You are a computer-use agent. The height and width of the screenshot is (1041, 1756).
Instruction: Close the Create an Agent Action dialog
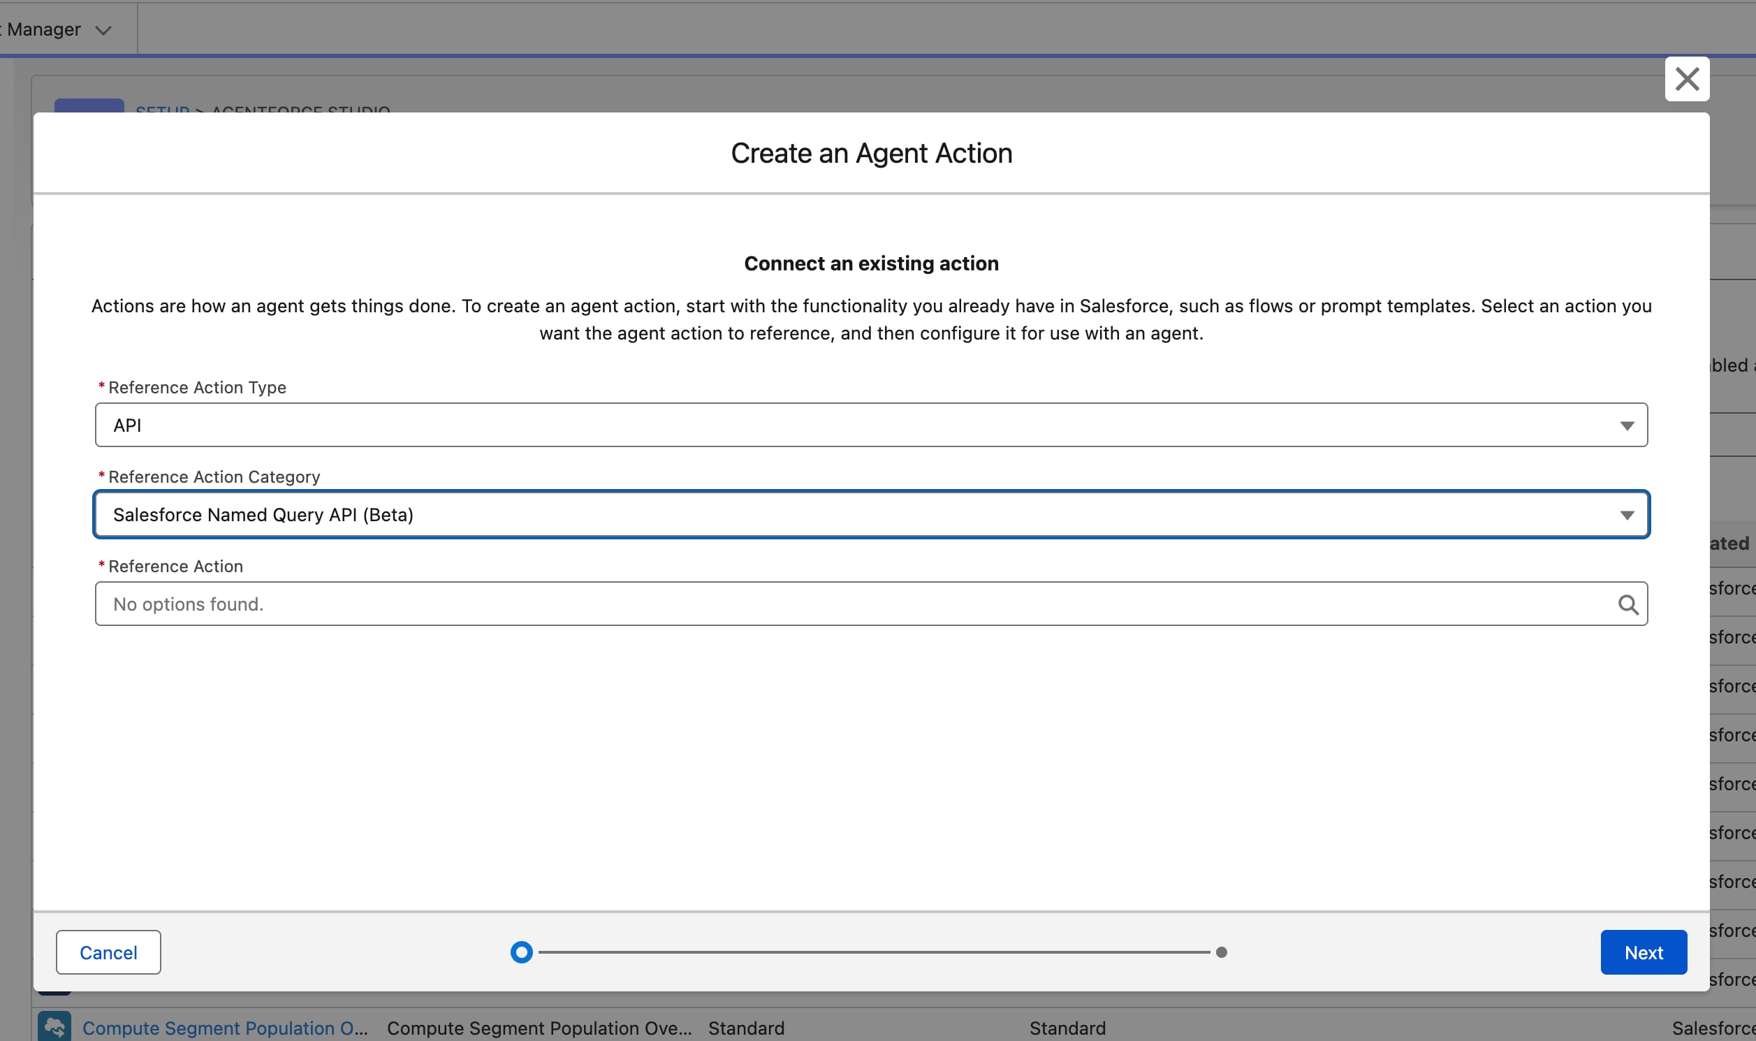(1687, 79)
